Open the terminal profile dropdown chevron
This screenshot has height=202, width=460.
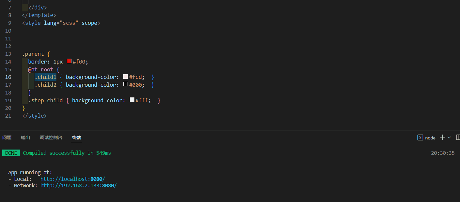[449, 137]
